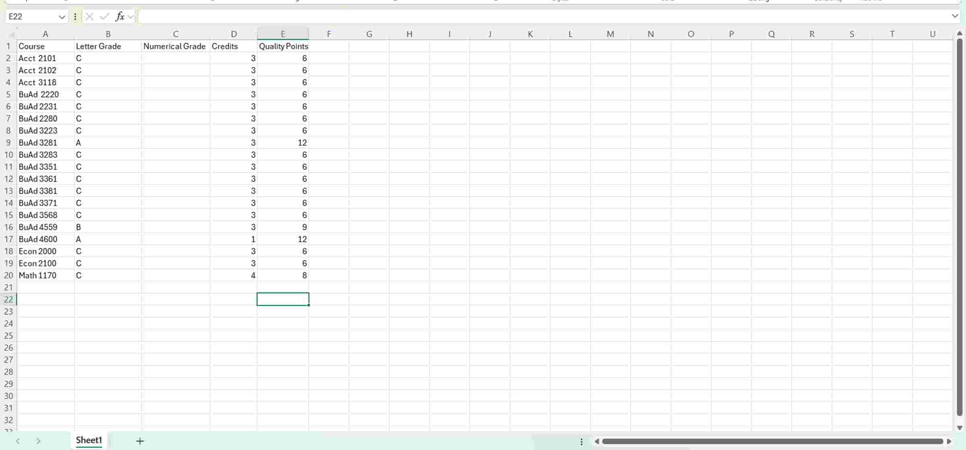This screenshot has width=966, height=450.
Task: Open the sheet options three-dot menu
Action: [x=581, y=441]
